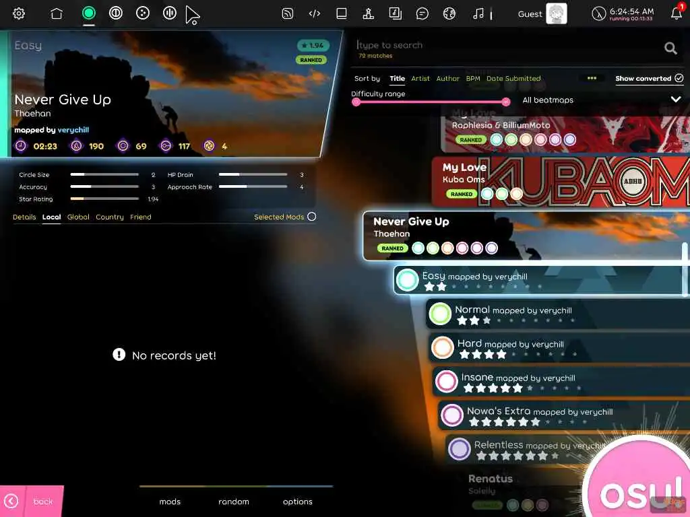690x517 pixels.
Task: Select the Insane difficulty by verychill
Action: click(x=562, y=382)
